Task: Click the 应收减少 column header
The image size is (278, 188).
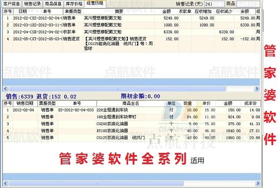Action: (224, 12)
